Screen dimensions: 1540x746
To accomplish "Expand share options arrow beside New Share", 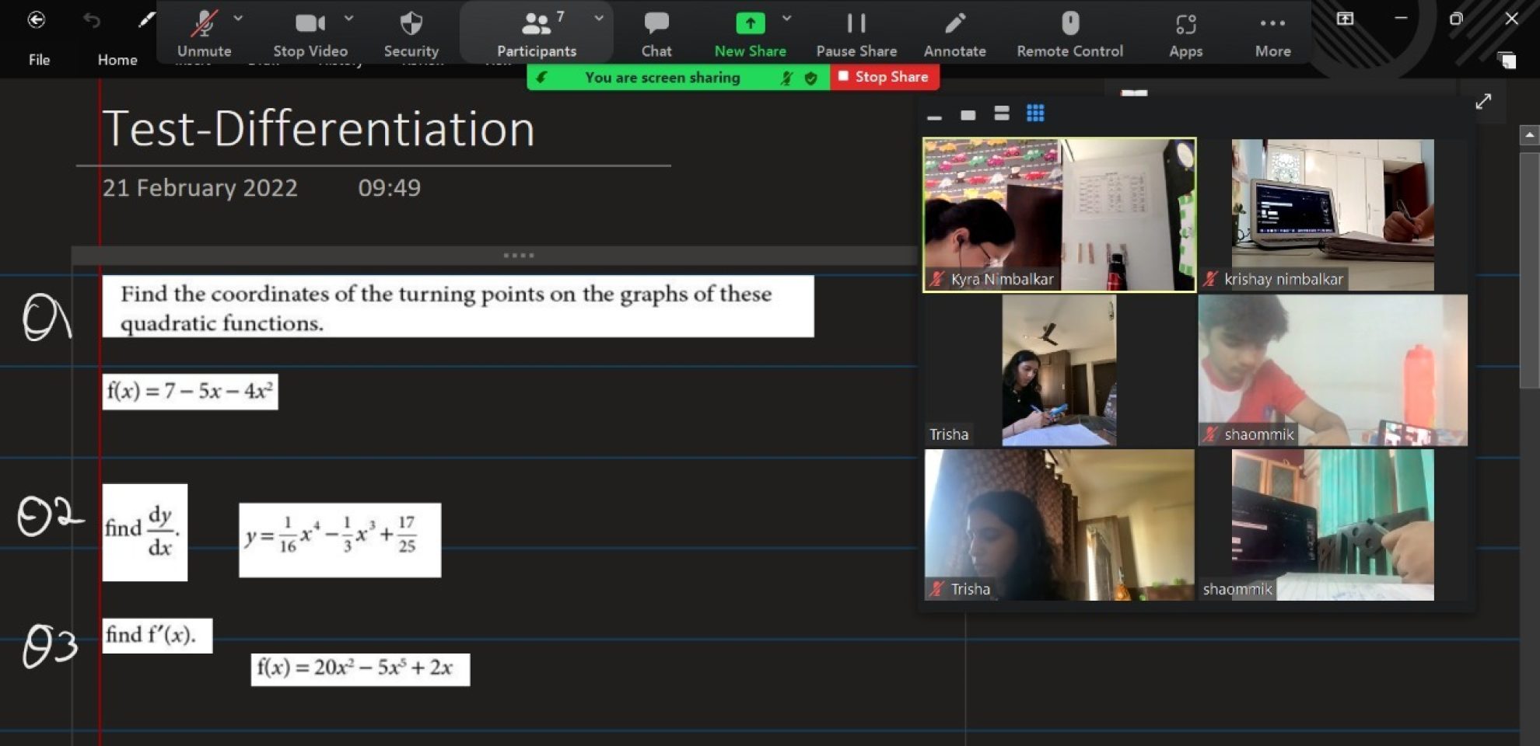I will click(787, 18).
